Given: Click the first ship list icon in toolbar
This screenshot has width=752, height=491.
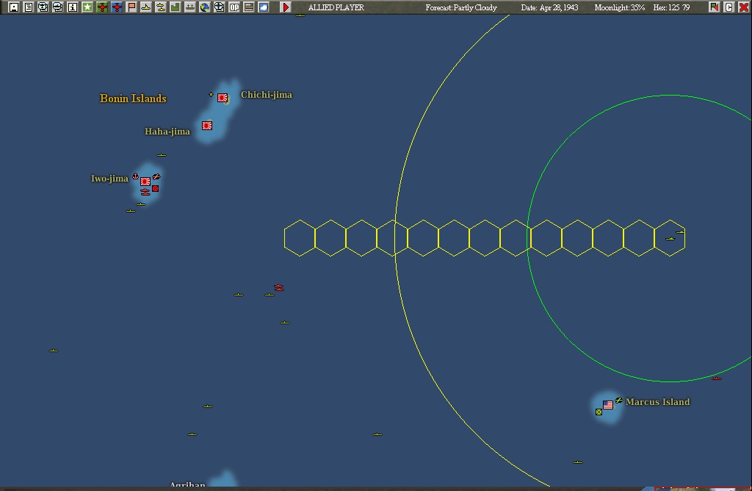Looking at the screenshot, I should tap(43, 7).
